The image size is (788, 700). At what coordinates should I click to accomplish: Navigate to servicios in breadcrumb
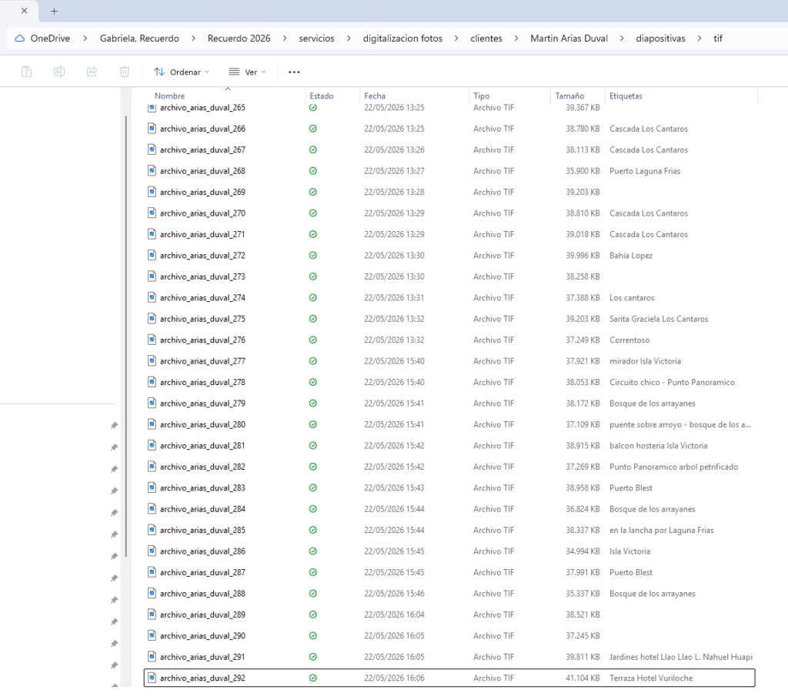coord(316,39)
